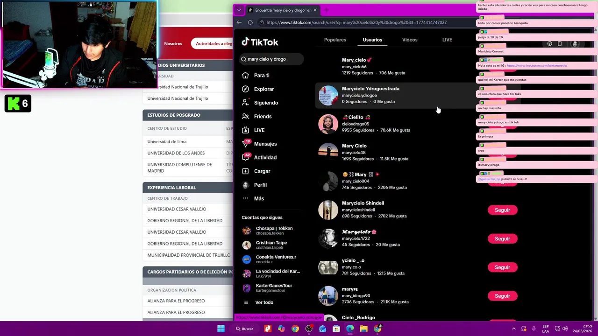Screen dimensions: 598x336
Task: Change ESP LAA input language
Action: coord(546,329)
